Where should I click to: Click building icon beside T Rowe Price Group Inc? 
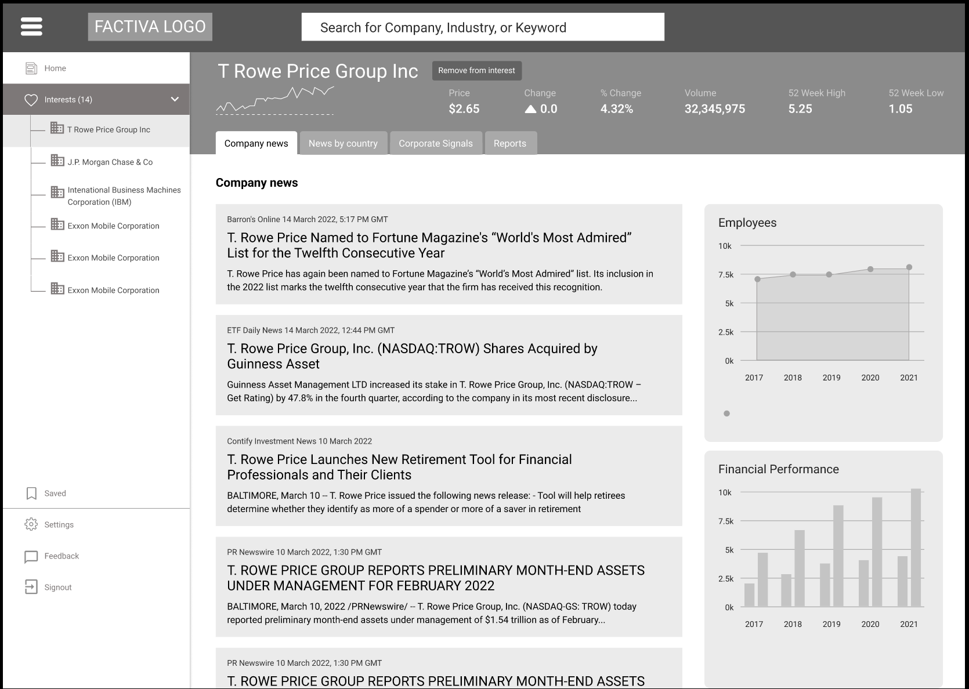57,128
